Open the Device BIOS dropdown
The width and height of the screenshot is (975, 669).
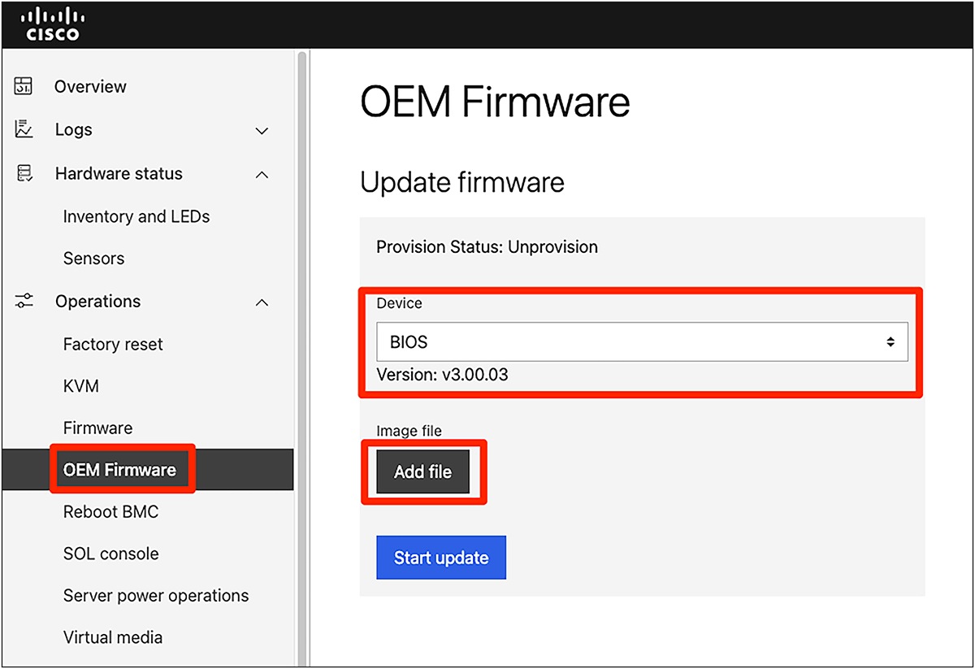(x=642, y=342)
